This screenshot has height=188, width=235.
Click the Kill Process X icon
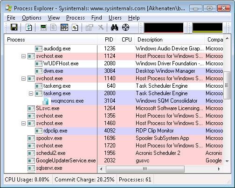point(101,28)
